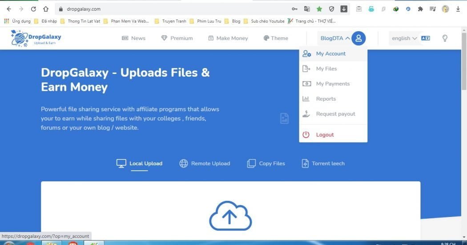The image size is (467, 245).
Task: Click the blue circular extension icon
Action: (408, 9)
